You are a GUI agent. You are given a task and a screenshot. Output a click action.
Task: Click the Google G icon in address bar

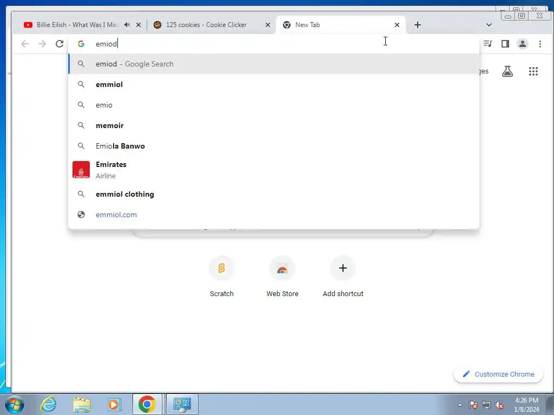pyautogui.click(x=81, y=44)
